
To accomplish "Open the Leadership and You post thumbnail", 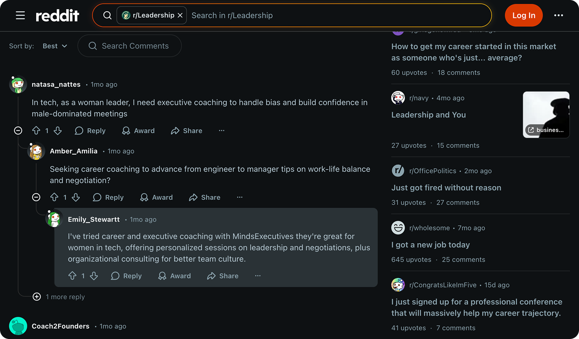I will coord(546,115).
